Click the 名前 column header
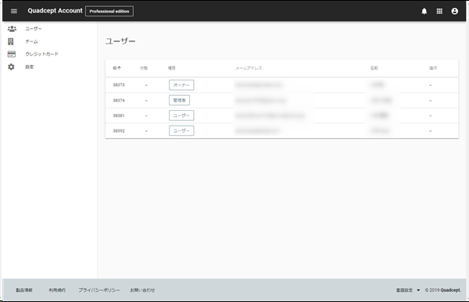This screenshot has width=469, height=302. pyautogui.click(x=374, y=68)
